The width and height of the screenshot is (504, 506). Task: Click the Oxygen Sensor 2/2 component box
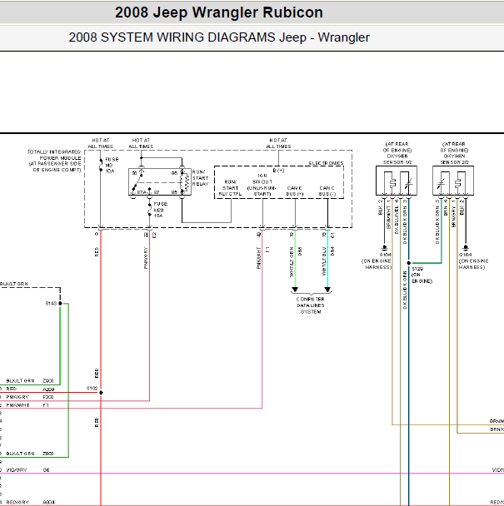(453, 181)
